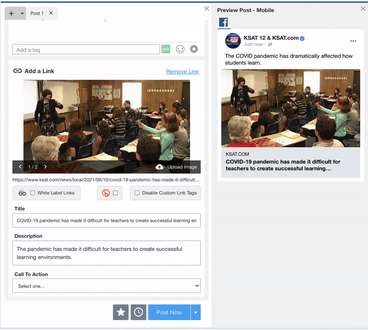368x330 pixels.
Task: Enable White Label Links checkbox
Action: [33, 193]
